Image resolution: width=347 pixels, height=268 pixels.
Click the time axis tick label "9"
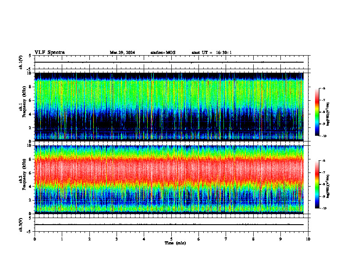pos(280,239)
